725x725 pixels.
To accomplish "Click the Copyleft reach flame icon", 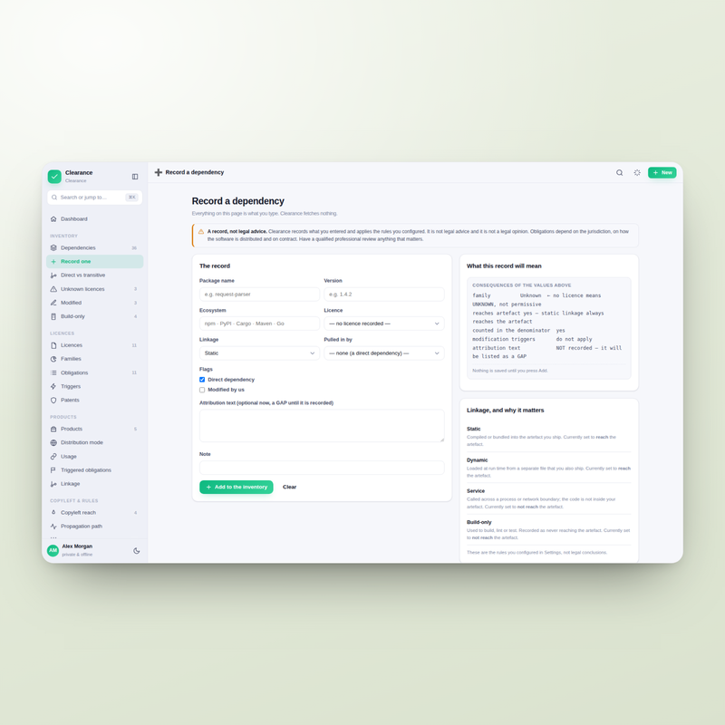I will pos(53,512).
